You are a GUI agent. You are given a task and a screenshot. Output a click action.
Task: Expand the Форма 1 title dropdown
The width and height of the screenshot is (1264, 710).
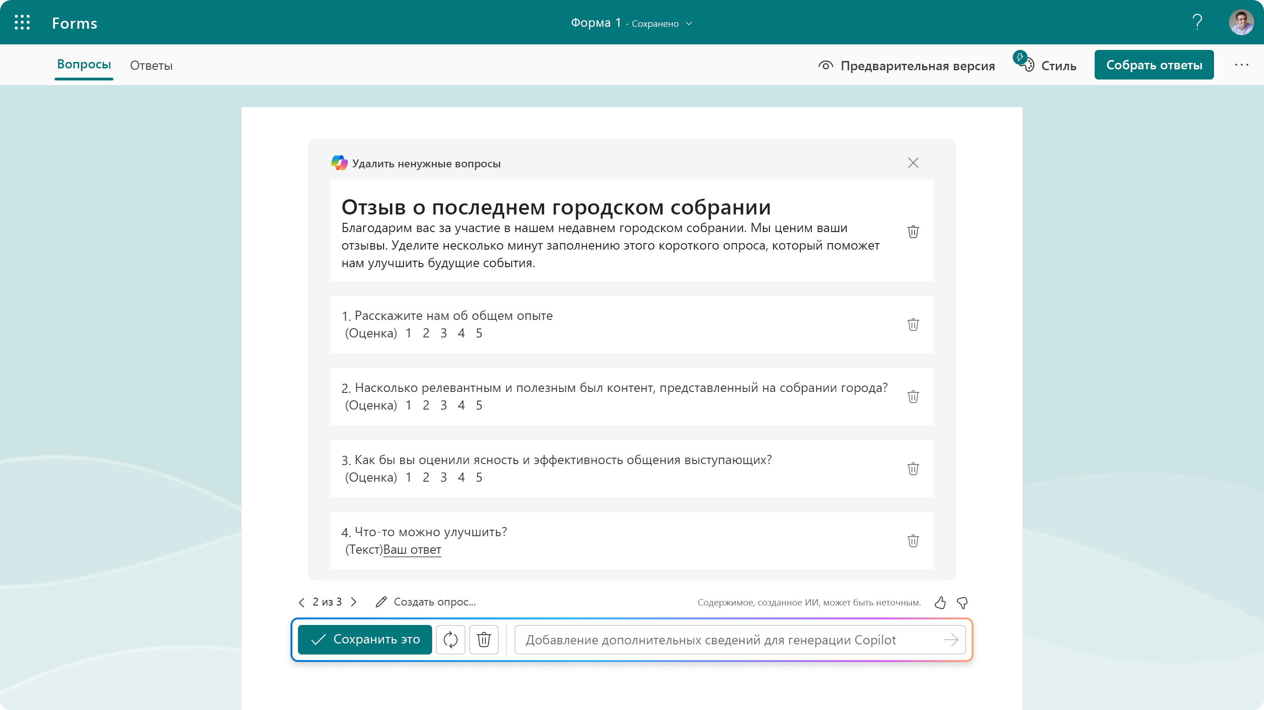pos(689,24)
